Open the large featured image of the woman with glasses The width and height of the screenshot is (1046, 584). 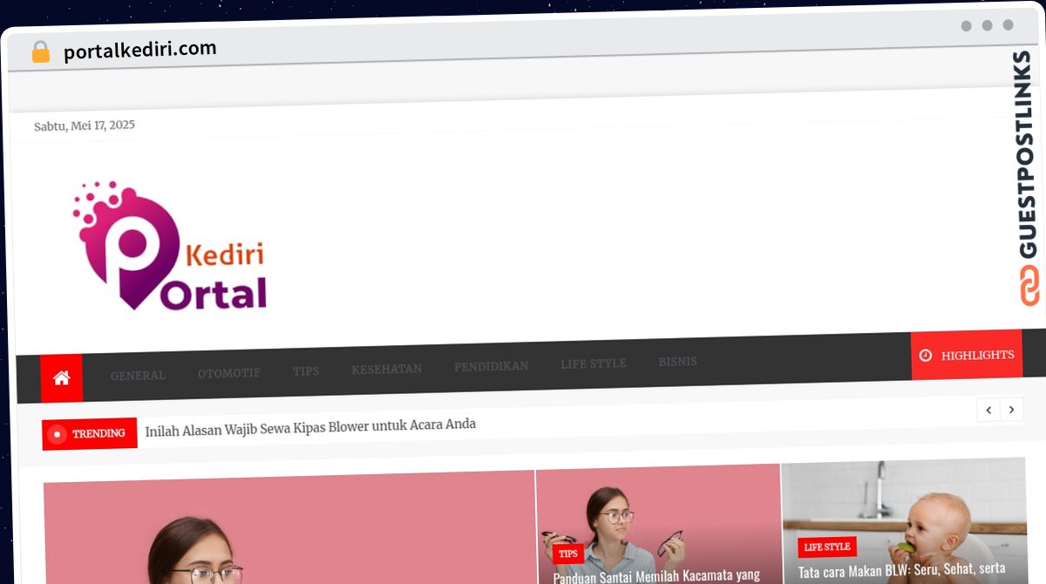coord(289,528)
